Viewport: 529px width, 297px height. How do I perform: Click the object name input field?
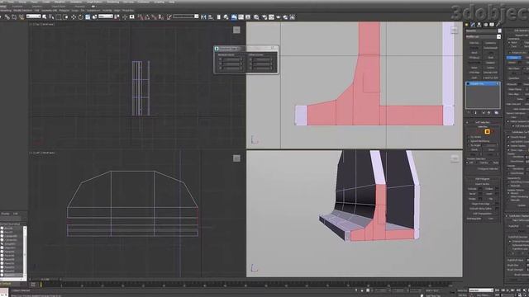click(x=481, y=31)
